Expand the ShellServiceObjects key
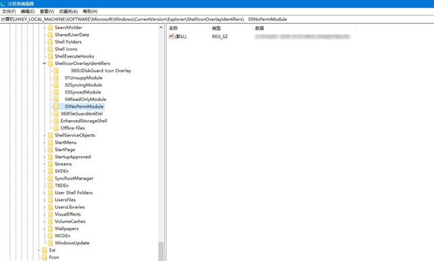Screen dimensions: 434x261 44,136
